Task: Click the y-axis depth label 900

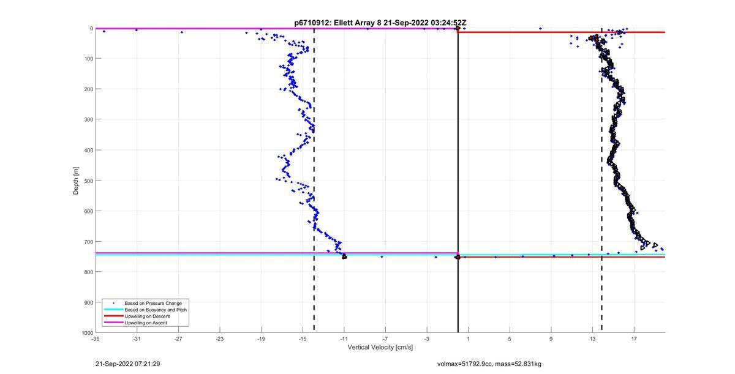Action: [x=88, y=302]
